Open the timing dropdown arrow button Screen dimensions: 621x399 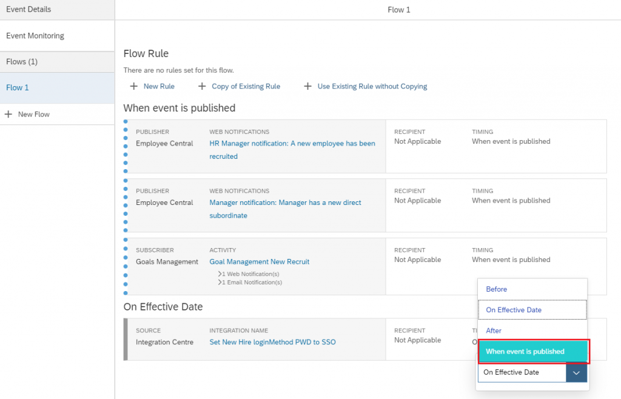576,372
